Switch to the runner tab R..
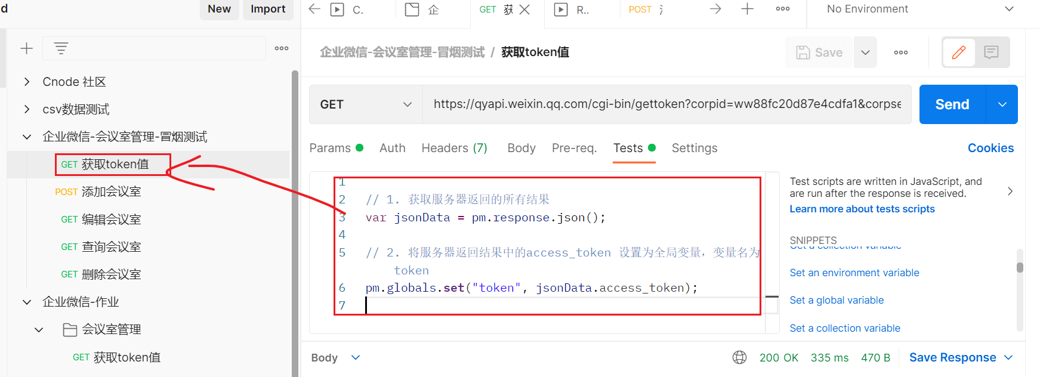The image size is (1040, 377). [x=572, y=10]
